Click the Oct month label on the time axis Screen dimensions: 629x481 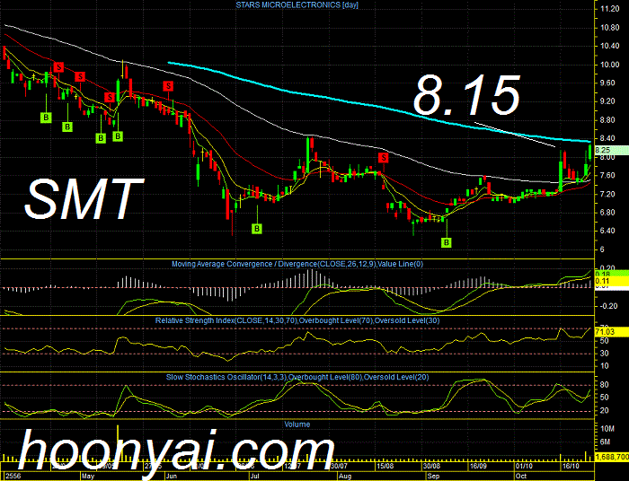(x=520, y=477)
